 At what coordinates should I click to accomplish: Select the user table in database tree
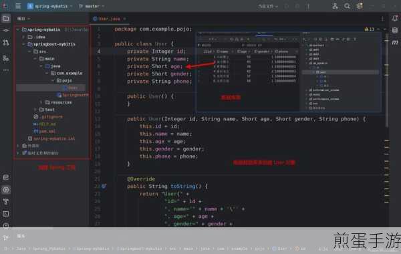click(321, 72)
